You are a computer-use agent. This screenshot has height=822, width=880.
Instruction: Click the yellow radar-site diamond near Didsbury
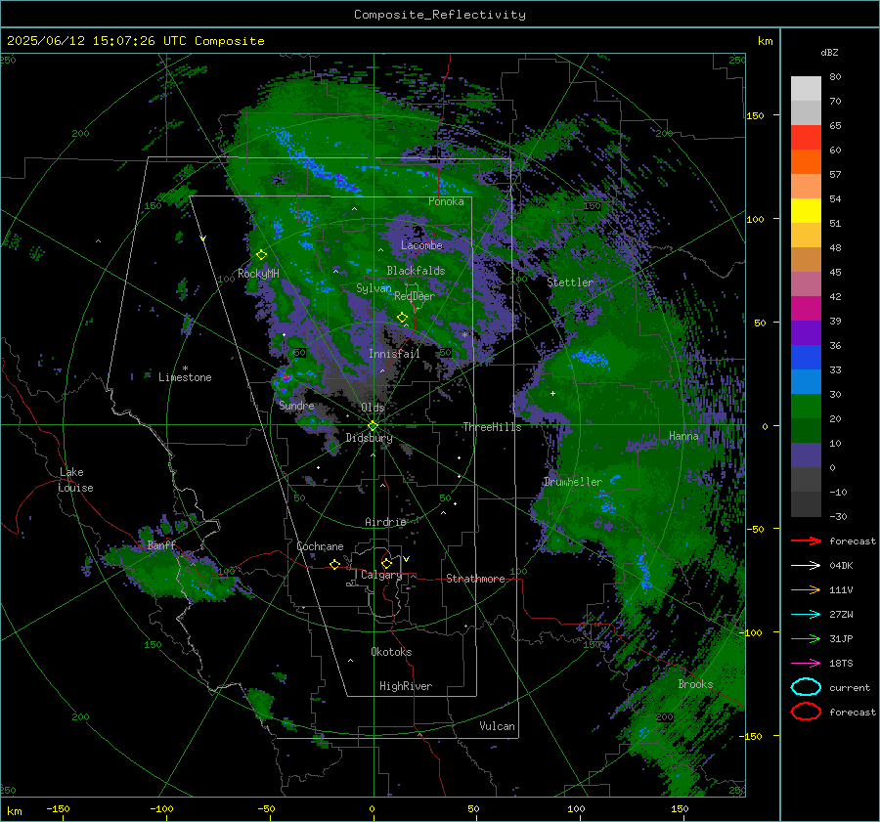click(x=373, y=426)
